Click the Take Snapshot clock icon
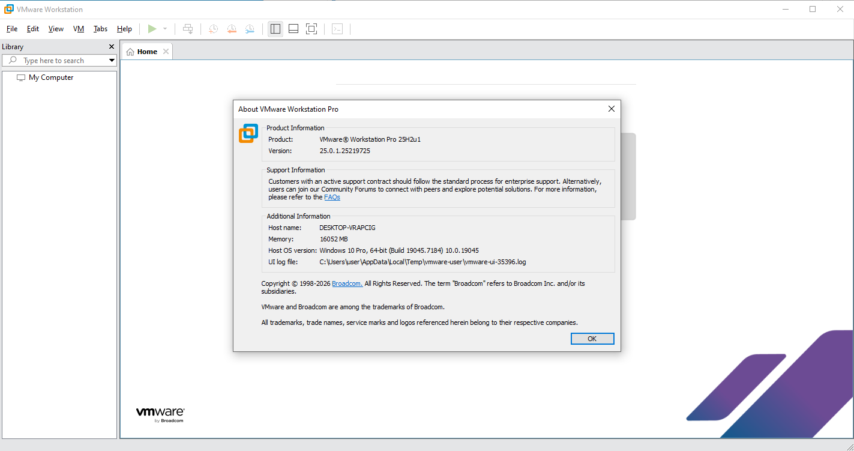The image size is (854, 451). pyautogui.click(x=213, y=29)
